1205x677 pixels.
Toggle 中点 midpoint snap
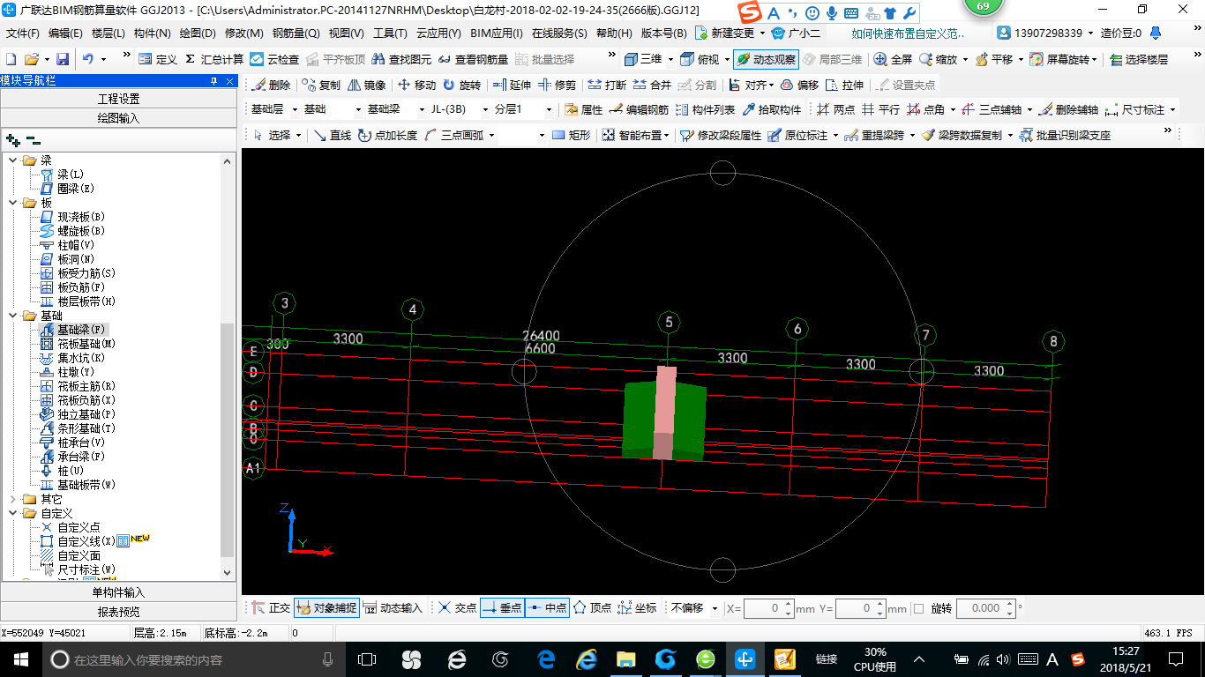[x=548, y=607]
